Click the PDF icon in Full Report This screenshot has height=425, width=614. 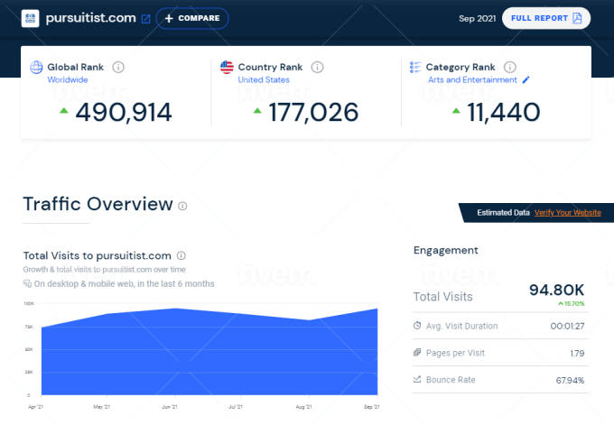pyautogui.click(x=577, y=18)
